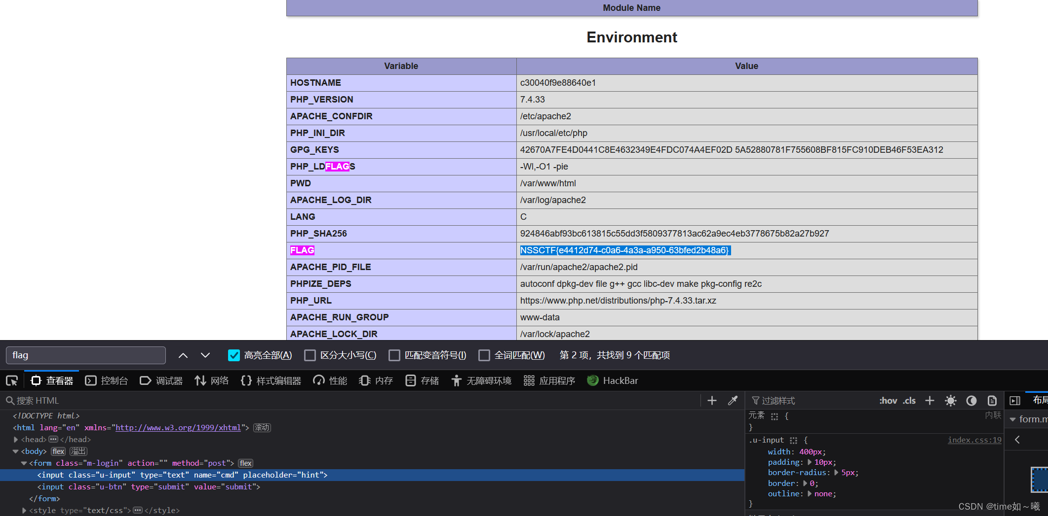Open the Network (网络) tab
1048x516 pixels.
click(211, 380)
